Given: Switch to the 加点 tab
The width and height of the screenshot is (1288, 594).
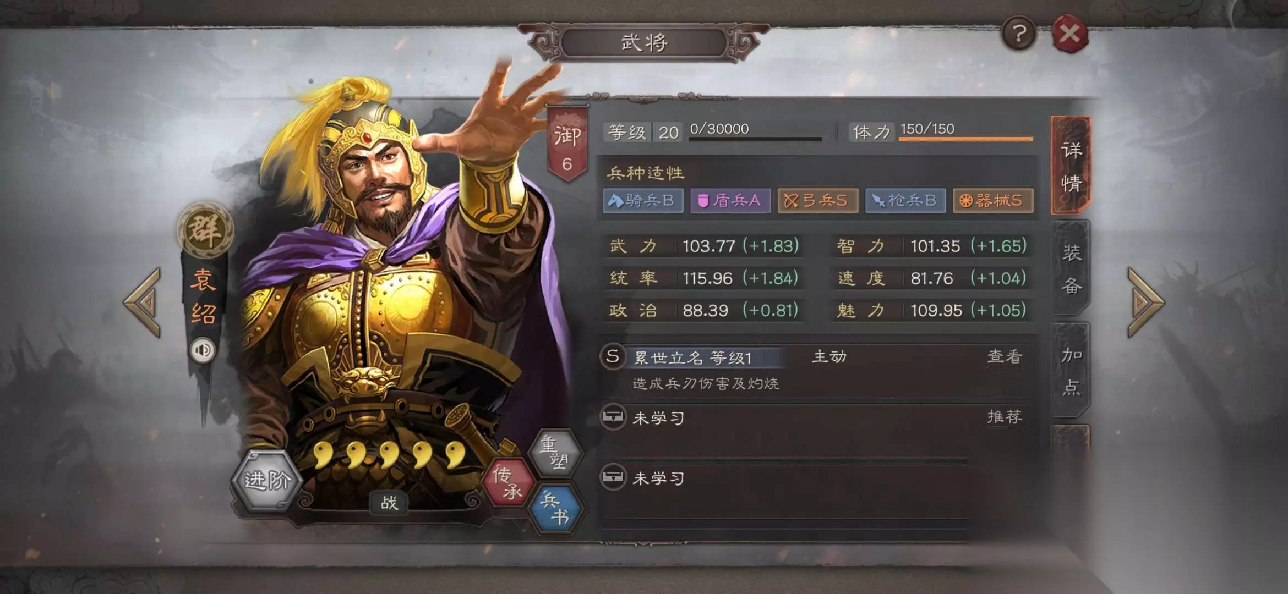Looking at the screenshot, I should pyautogui.click(x=1071, y=371).
